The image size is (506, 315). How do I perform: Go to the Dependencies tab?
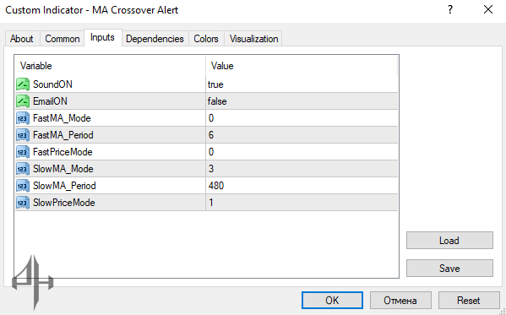coord(155,39)
